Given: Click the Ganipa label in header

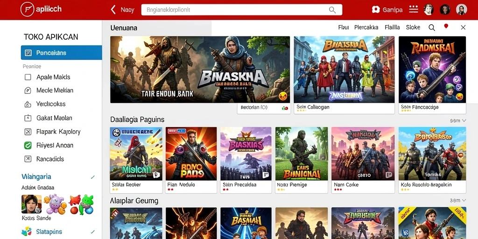Looking at the screenshot, I should click(x=392, y=10).
